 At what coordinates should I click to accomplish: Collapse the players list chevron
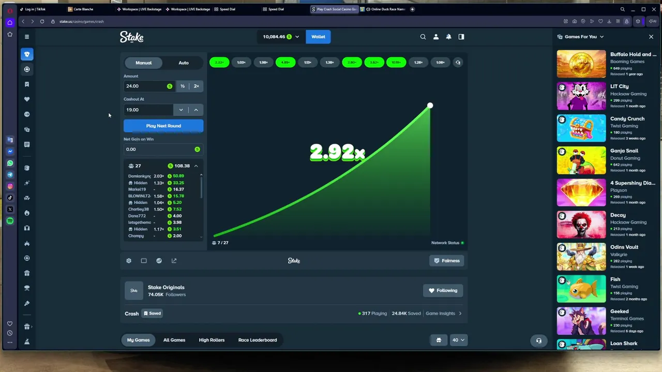tap(196, 166)
